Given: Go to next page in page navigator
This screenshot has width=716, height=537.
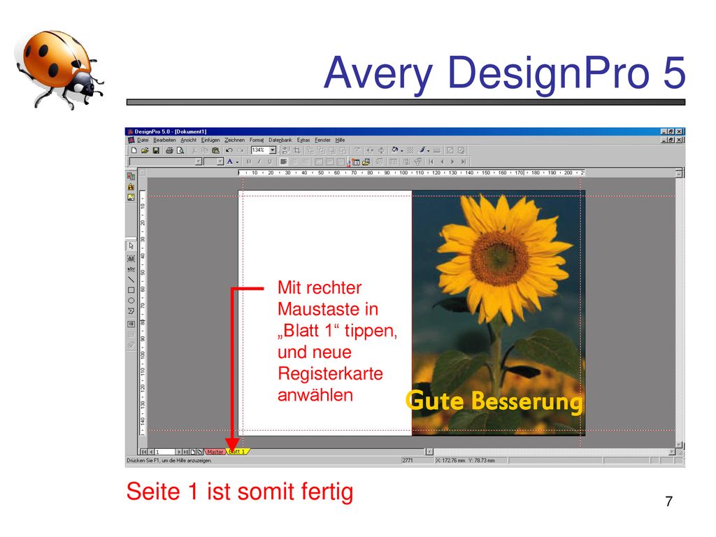Looking at the screenshot, I should [x=179, y=452].
